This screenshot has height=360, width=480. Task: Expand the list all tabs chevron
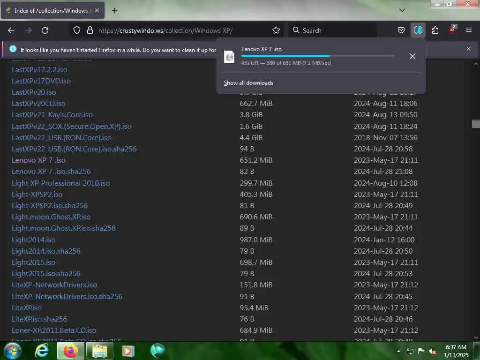(402, 10)
